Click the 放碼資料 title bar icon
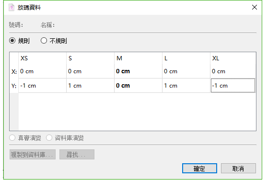This screenshot has width=267, height=180. pos(12,8)
